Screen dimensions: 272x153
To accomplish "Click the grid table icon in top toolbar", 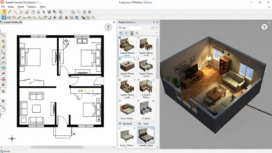I will point(61,12).
